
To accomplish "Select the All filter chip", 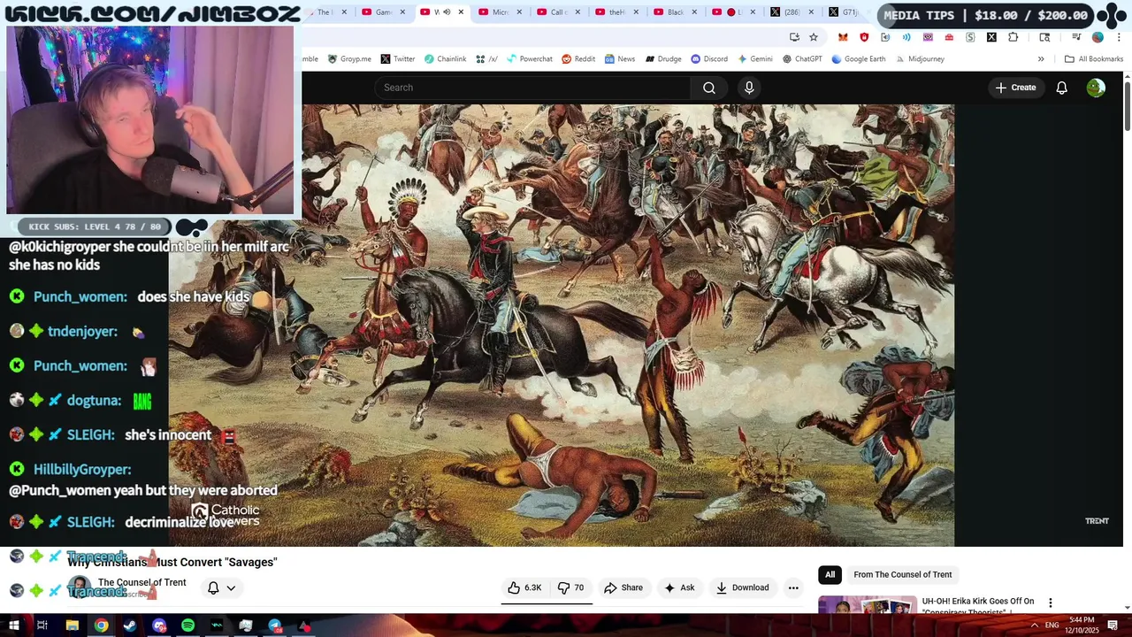I will point(830,574).
